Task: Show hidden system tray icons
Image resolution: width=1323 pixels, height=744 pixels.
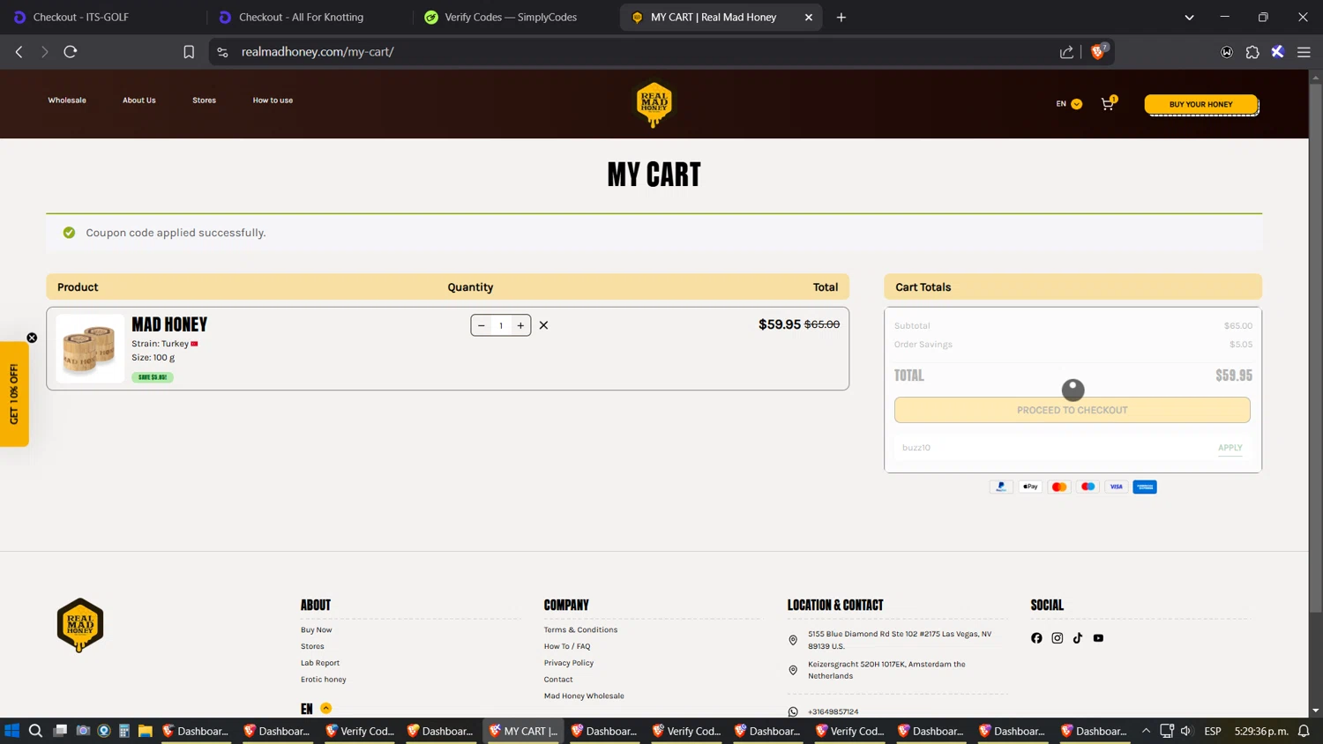Action: pos(1146,731)
